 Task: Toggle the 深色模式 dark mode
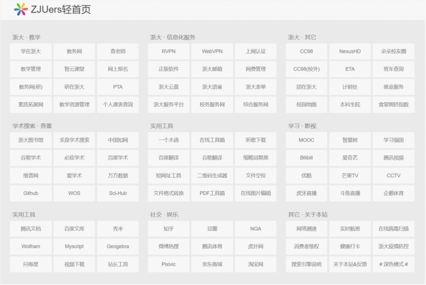(x=393, y=264)
